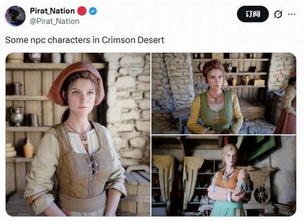Open the Pirat_Nation display name link
The height and width of the screenshot is (221, 304).
coord(52,11)
